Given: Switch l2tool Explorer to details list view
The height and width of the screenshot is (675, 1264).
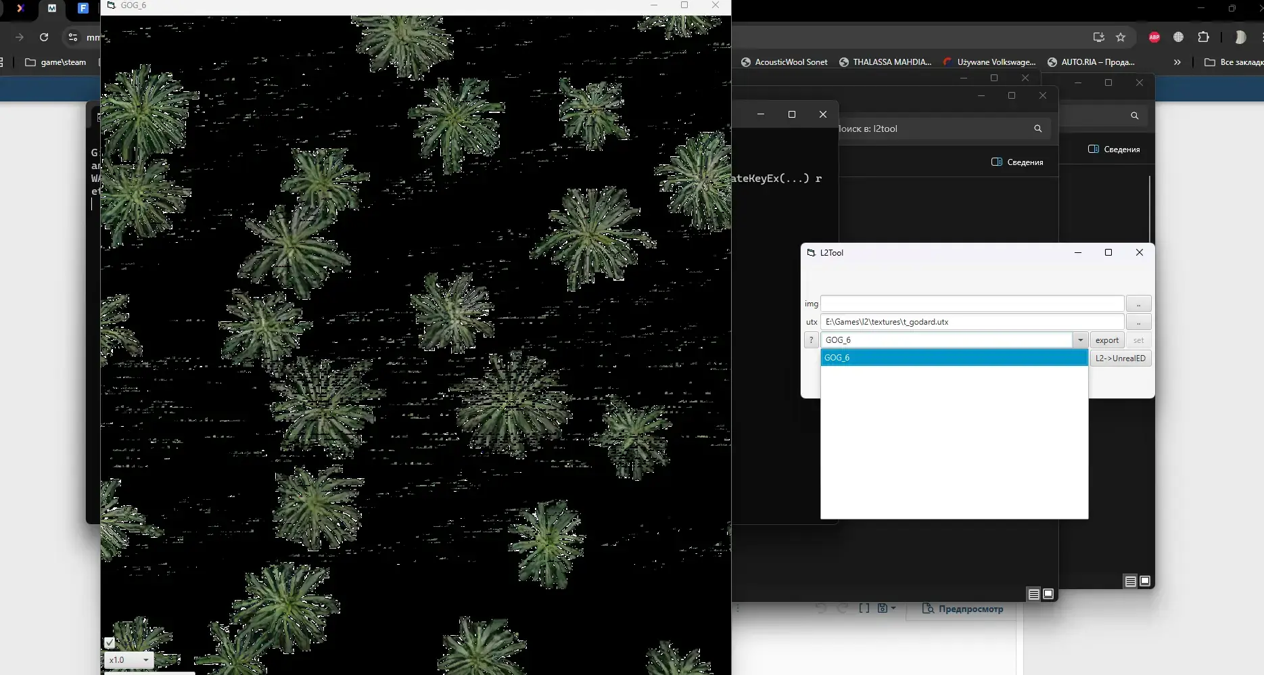Looking at the screenshot, I should pyautogui.click(x=1033, y=594).
